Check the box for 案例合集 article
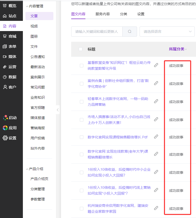 tap(82, 84)
